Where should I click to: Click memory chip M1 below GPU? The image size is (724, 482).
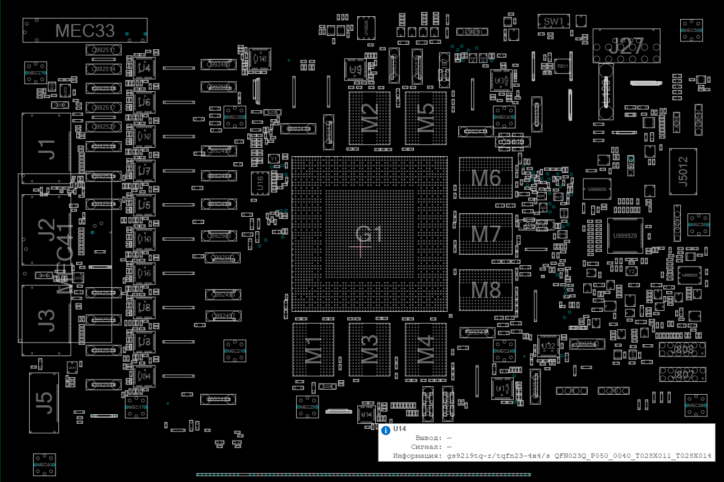click(x=313, y=349)
